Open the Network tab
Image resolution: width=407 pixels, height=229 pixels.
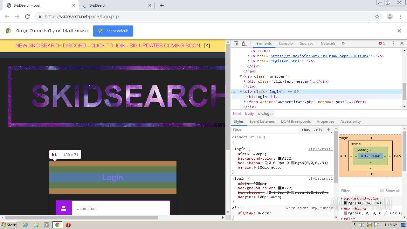click(328, 44)
